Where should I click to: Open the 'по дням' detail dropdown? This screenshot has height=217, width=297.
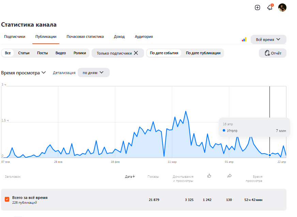point(94,72)
